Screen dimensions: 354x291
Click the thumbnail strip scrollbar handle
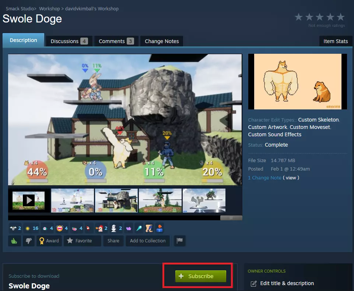pos(231,218)
